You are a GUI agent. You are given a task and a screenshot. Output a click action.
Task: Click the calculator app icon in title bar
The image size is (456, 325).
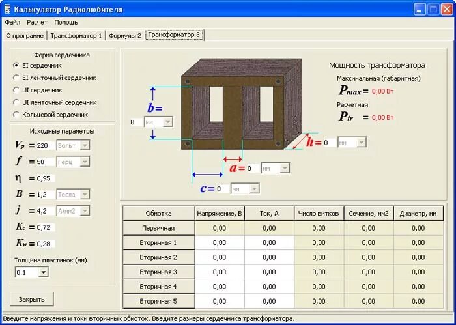coord(7,10)
